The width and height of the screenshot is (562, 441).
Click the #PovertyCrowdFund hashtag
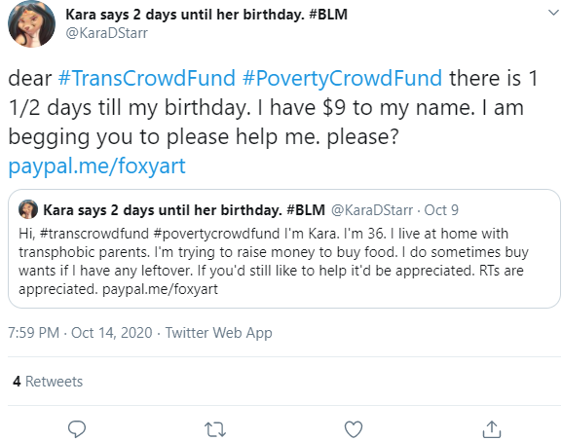(x=342, y=78)
